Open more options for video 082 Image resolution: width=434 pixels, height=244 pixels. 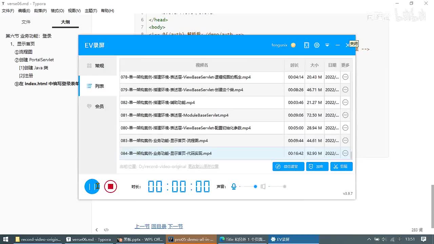(x=345, y=102)
